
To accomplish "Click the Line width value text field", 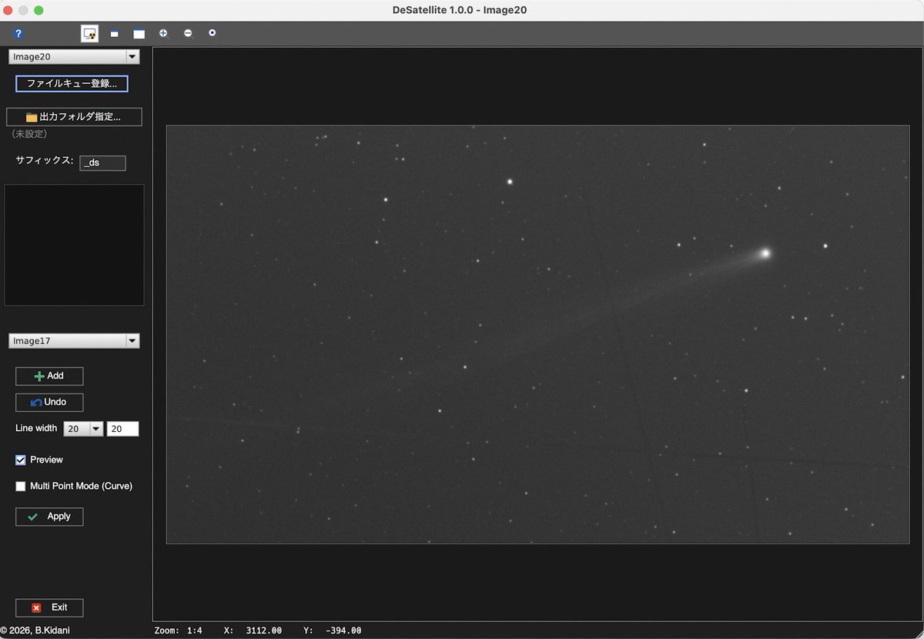I will click(x=122, y=429).
